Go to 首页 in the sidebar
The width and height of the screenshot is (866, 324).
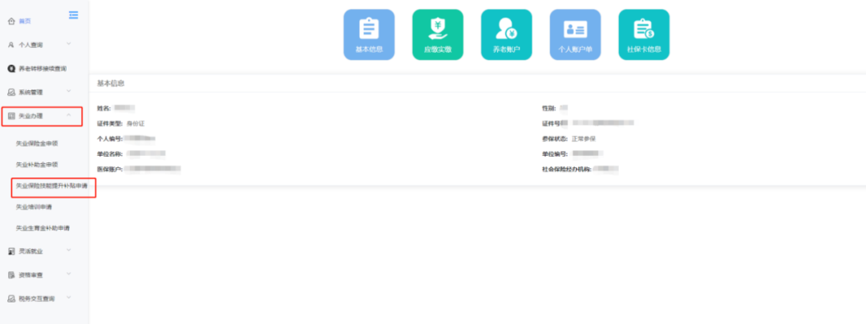[25, 21]
